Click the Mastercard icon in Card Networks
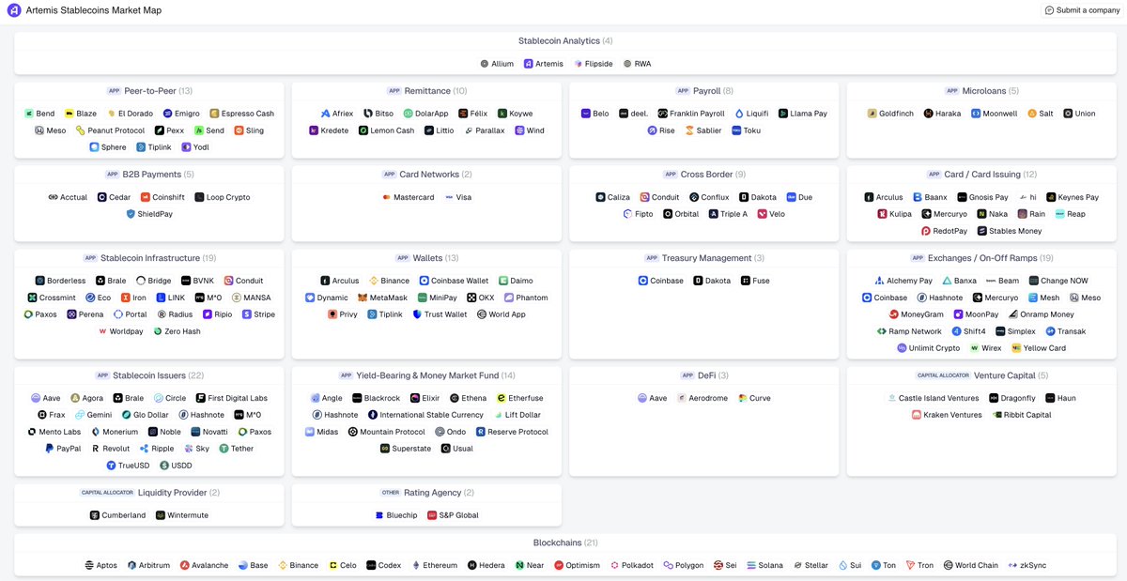 point(387,197)
